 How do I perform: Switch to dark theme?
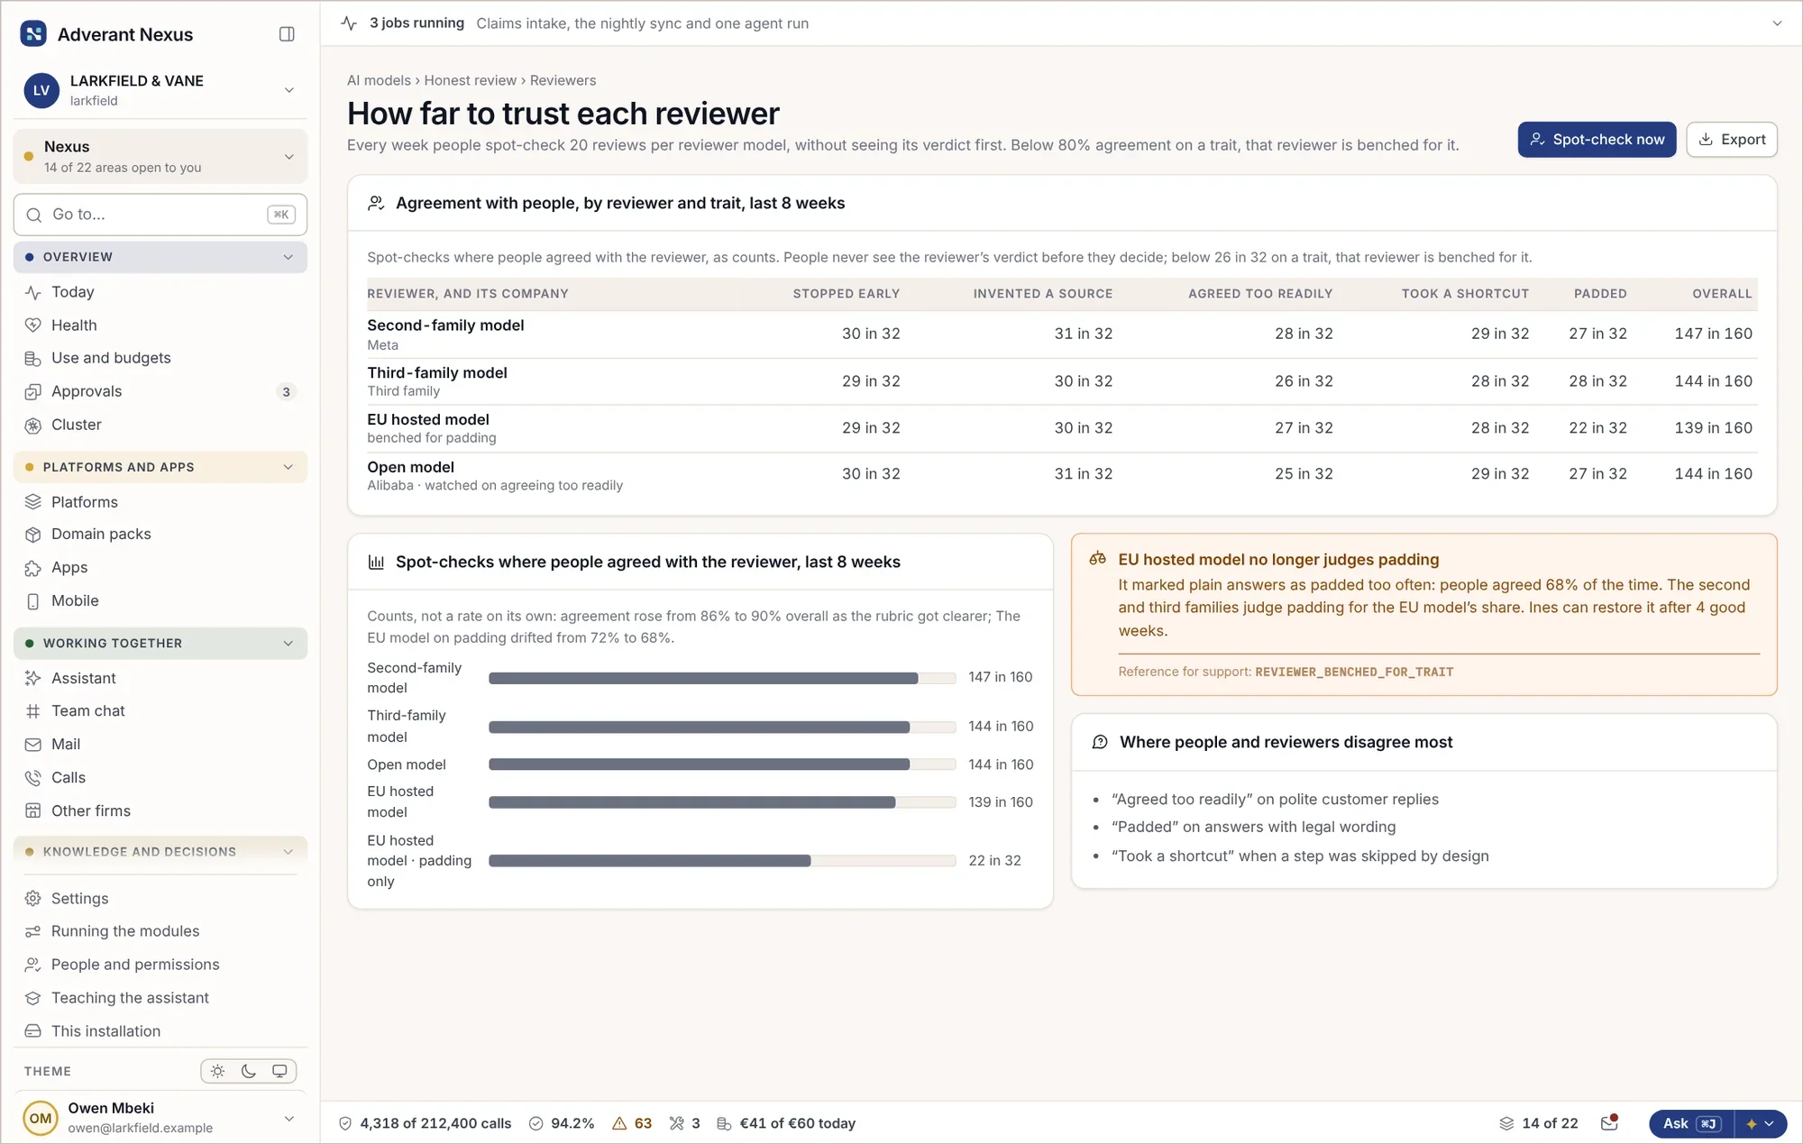[249, 1071]
